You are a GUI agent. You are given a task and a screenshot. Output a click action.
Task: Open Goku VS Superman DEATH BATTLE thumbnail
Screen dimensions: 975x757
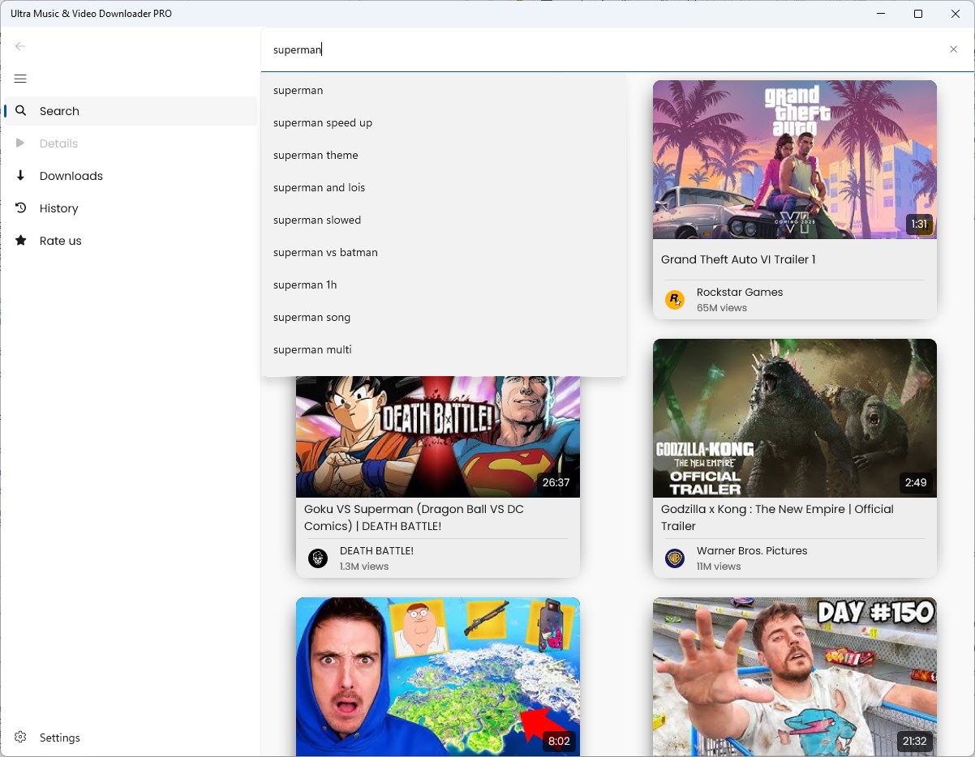[438, 437]
